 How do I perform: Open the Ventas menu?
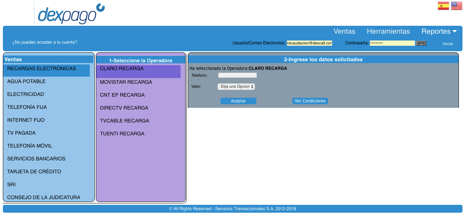[344, 32]
